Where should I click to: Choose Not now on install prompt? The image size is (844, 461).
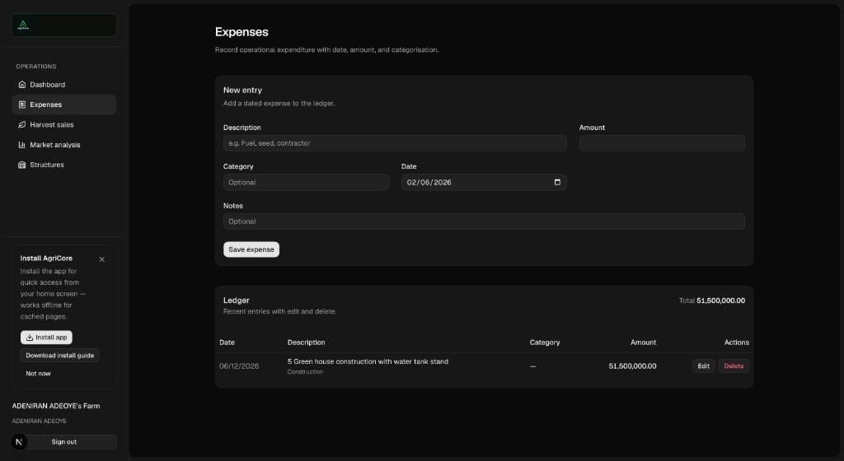(38, 374)
